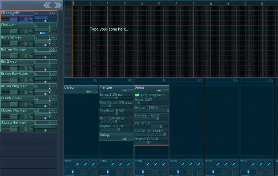The width and height of the screenshot is (278, 176).
Task: Click the S button in Brush Ping.wav row
Action: [31, 92]
